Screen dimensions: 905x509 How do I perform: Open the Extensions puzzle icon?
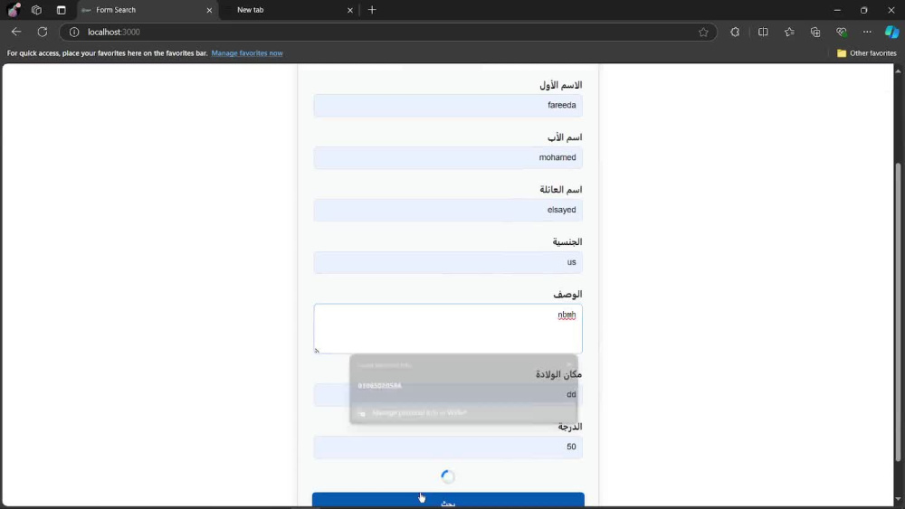(x=735, y=32)
